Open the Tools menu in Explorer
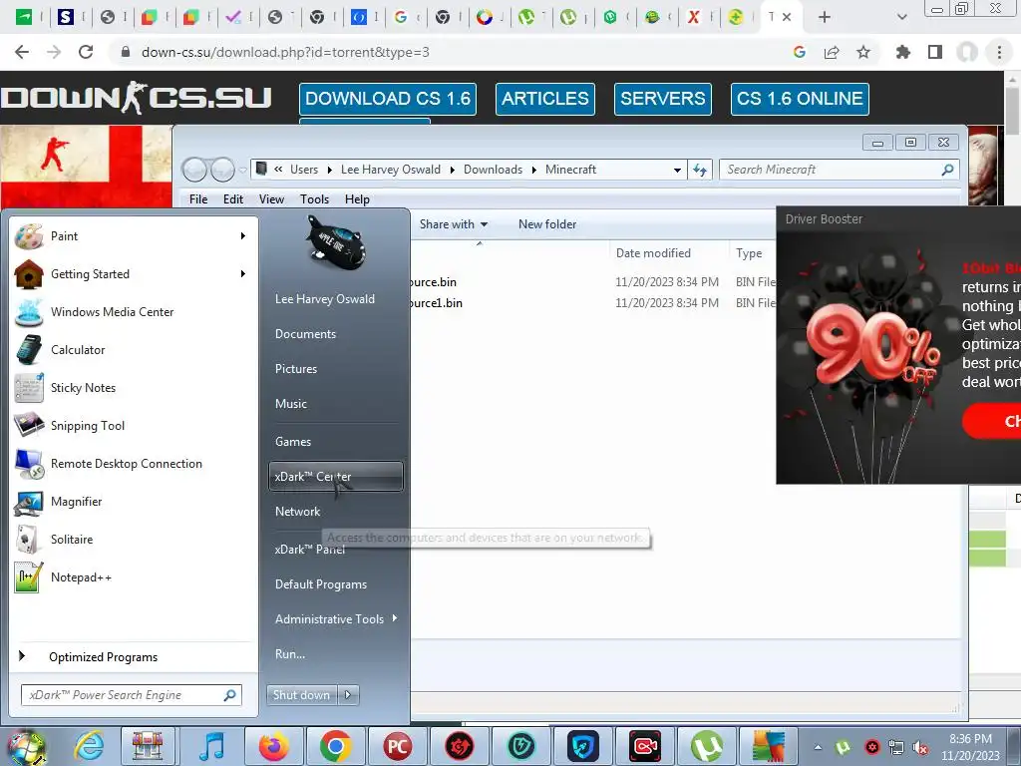The image size is (1021, 766). point(314,199)
